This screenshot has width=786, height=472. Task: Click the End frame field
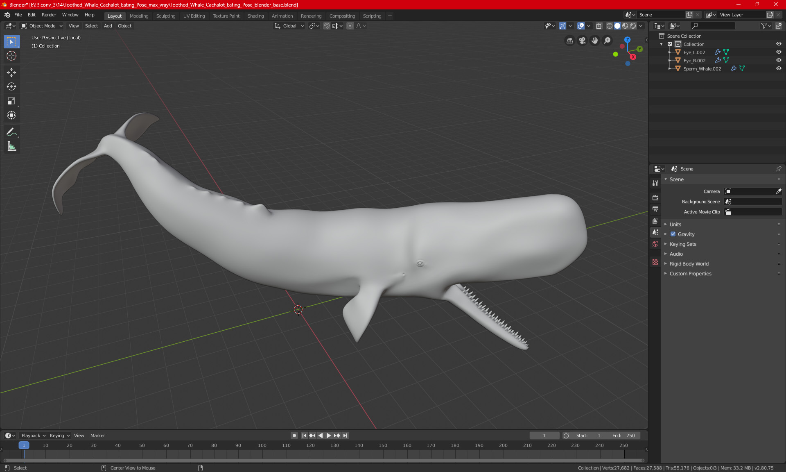623,436
